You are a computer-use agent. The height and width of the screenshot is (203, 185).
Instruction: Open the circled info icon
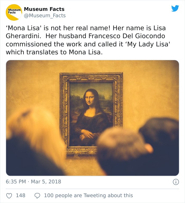click(176, 182)
